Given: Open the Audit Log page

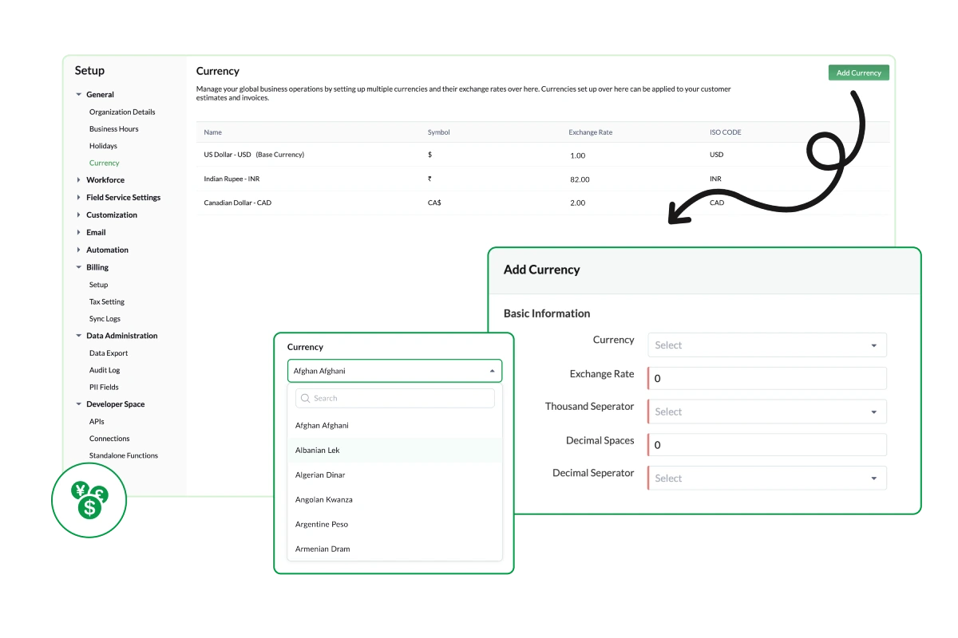Looking at the screenshot, I should click(105, 370).
